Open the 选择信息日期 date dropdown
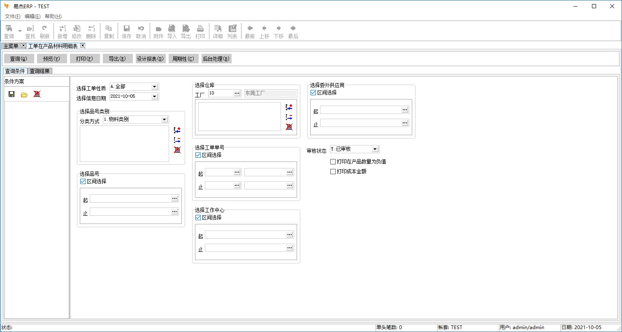Image resolution: width=622 pixels, height=332 pixels. coord(155,97)
